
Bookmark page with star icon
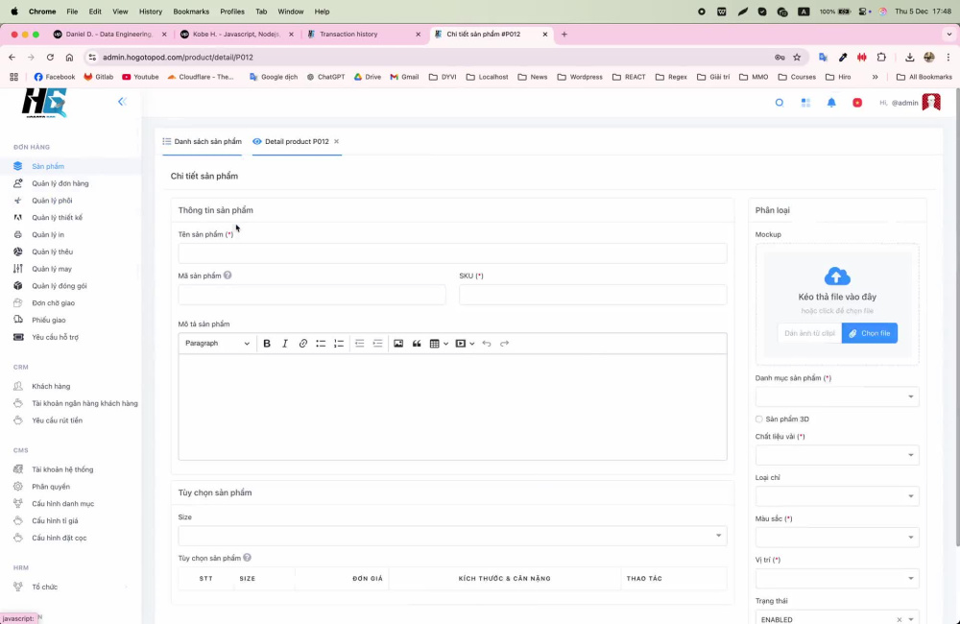[797, 57]
